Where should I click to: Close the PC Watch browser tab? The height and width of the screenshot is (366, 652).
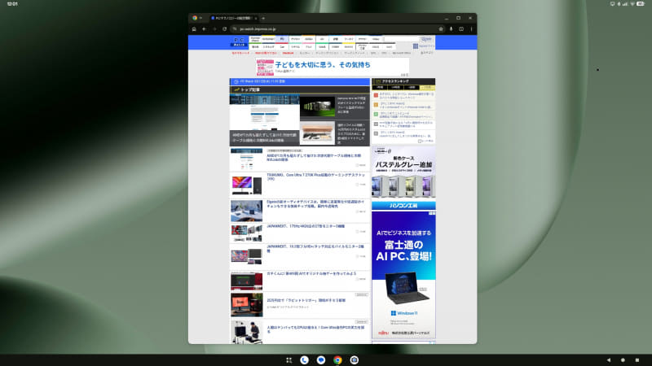256,18
